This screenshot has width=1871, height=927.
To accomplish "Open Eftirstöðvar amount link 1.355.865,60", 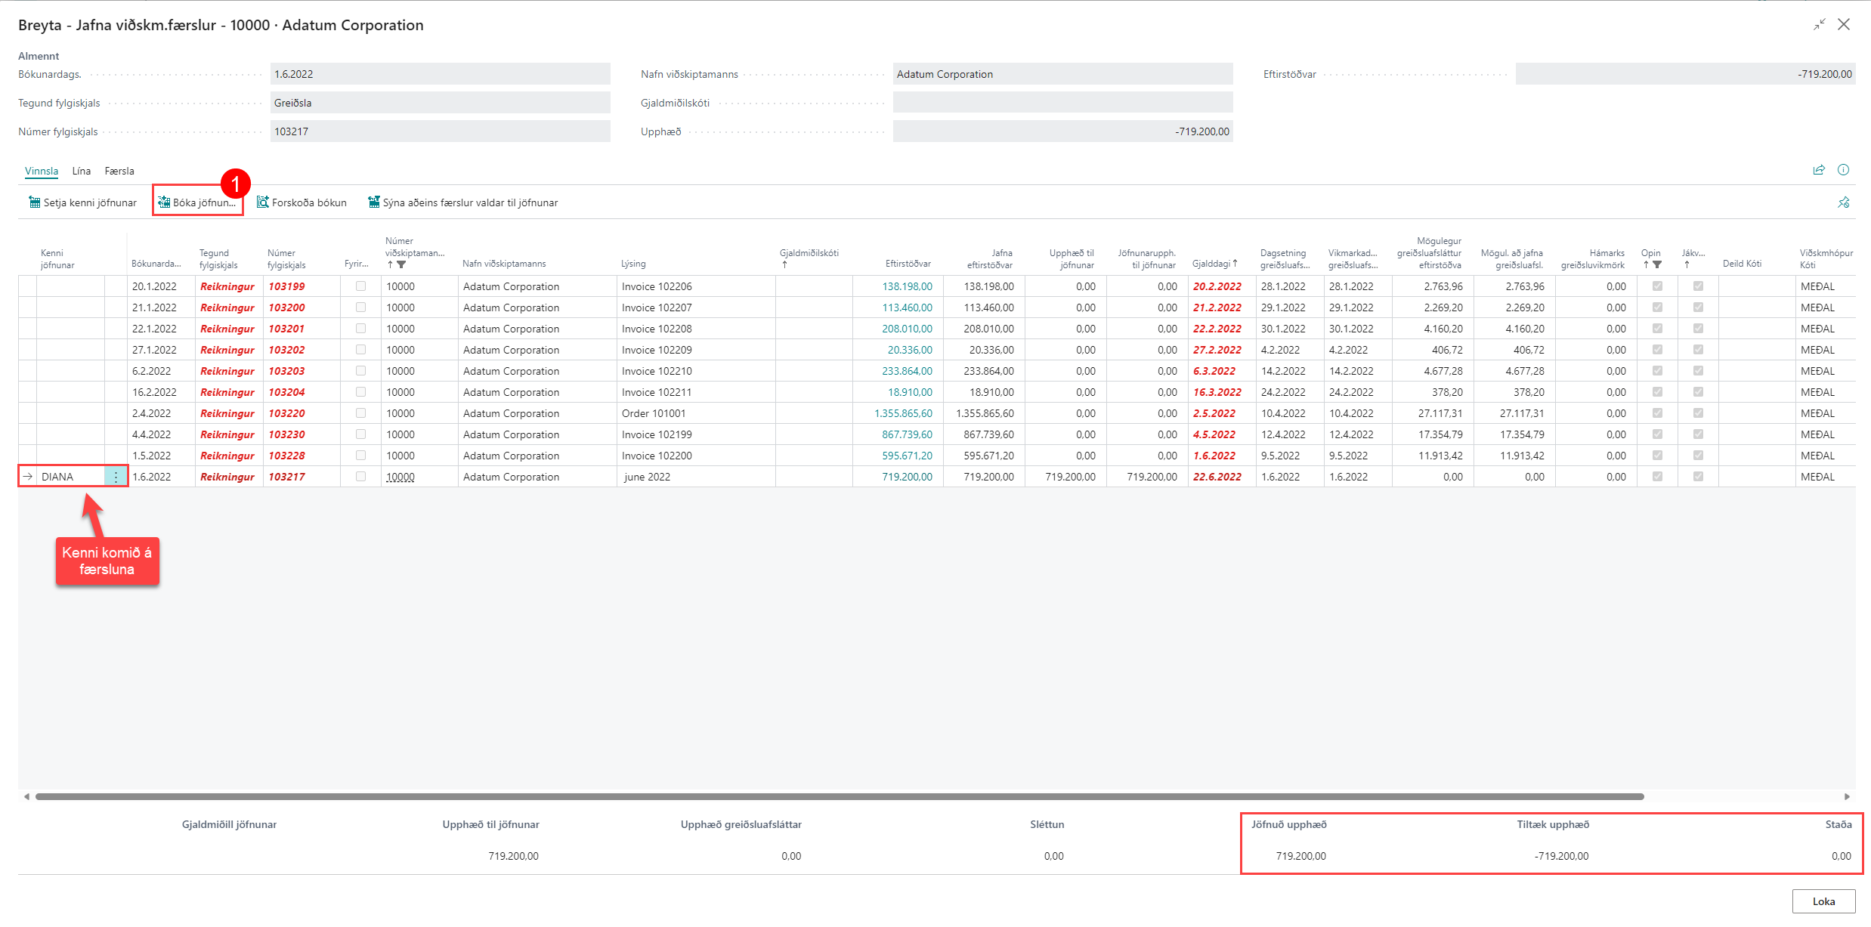I will [x=903, y=413].
